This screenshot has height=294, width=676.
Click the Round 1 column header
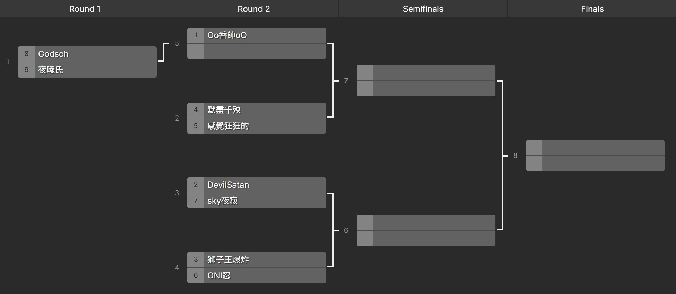[85, 9]
